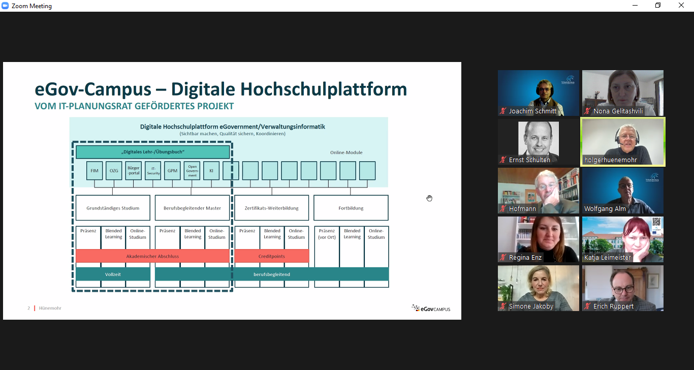Click Erich Ruppert's muted microphone icon

[x=588, y=306]
